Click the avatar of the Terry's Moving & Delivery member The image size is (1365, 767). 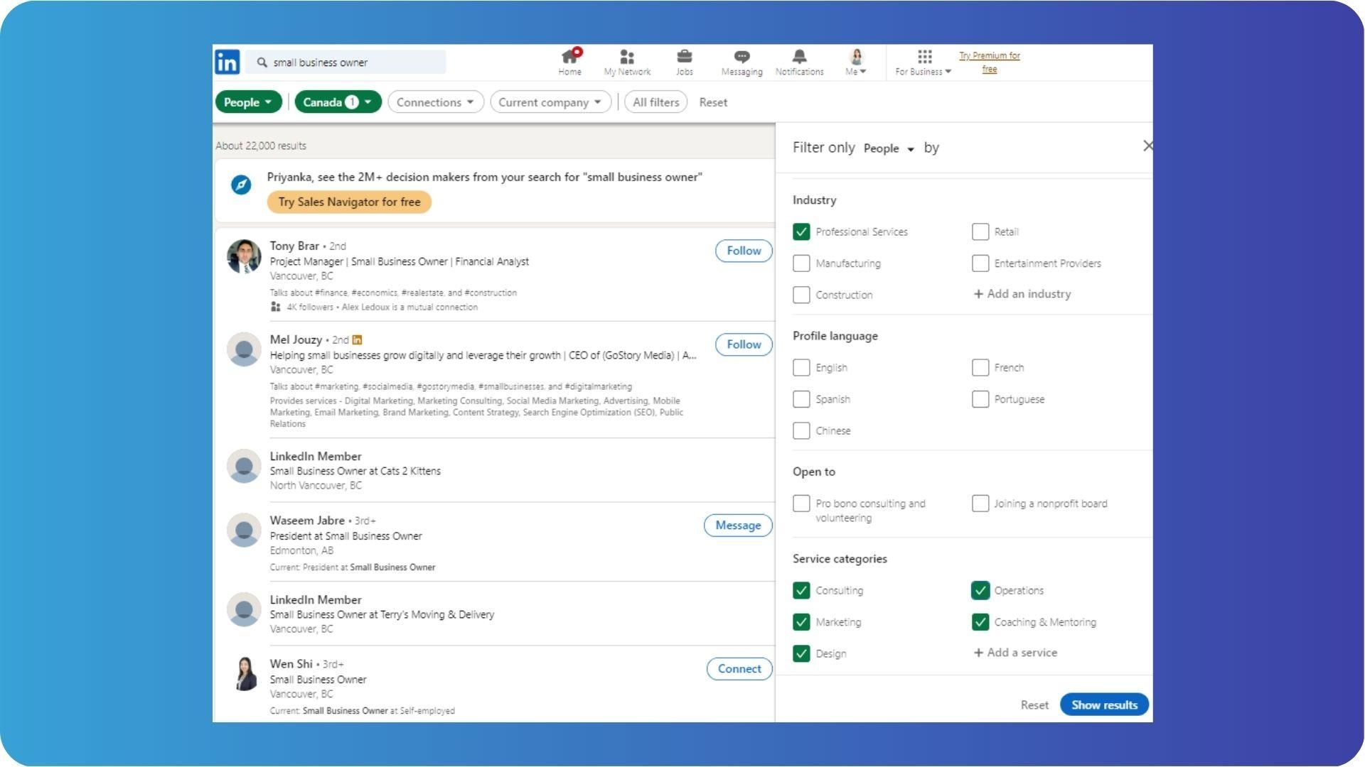coord(244,609)
